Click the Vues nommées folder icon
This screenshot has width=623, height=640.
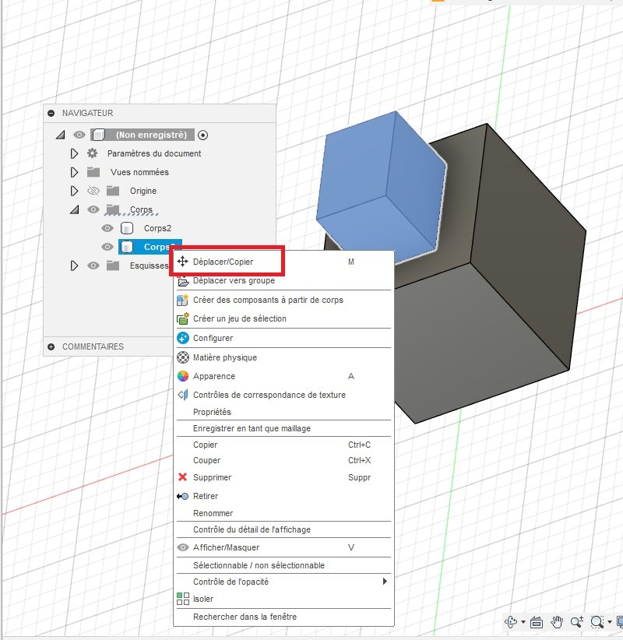click(93, 172)
